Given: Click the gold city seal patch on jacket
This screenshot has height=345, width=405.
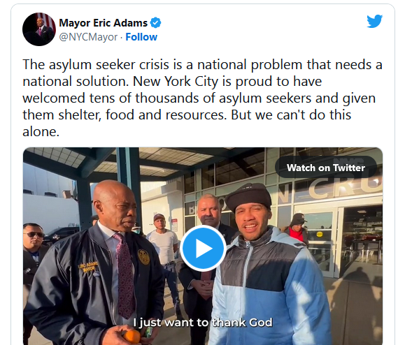Looking at the screenshot, I should click(143, 257).
